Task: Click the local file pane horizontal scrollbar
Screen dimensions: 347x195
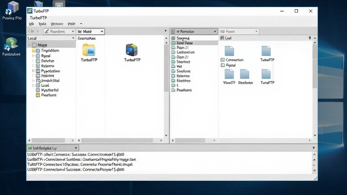Action: [x=117, y=140]
